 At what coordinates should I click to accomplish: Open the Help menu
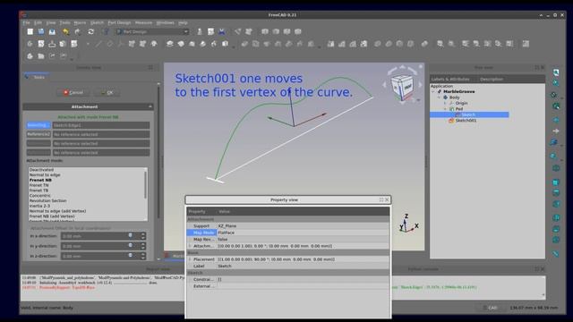tap(183, 22)
